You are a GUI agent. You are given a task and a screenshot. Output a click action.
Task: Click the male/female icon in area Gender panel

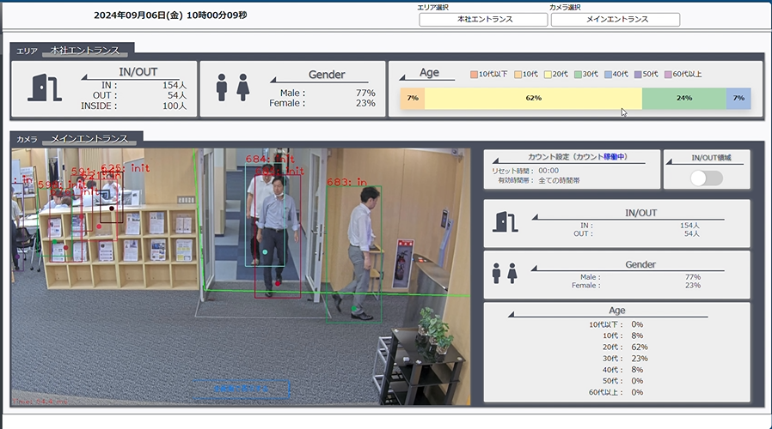232,88
